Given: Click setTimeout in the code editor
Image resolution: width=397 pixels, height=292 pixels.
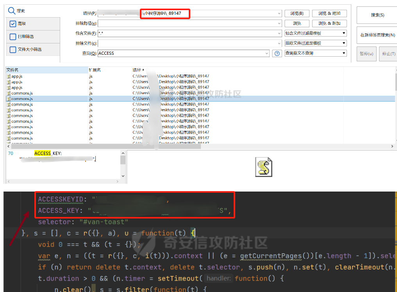Looking at the screenshot, I should tap(178, 278).
